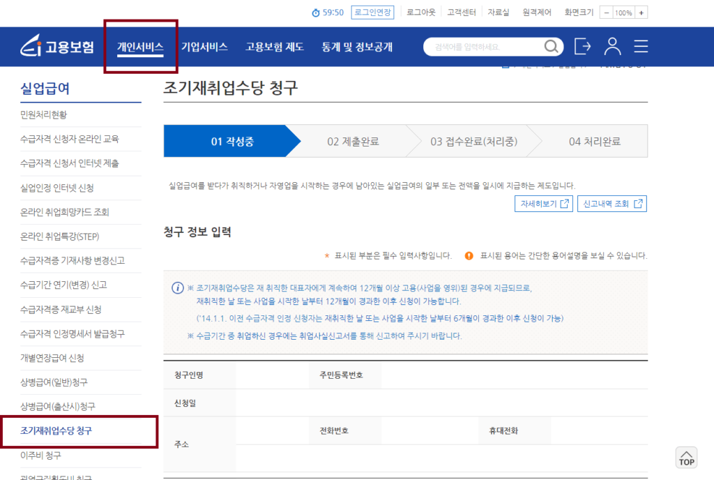Open the search with the magnifier icon
The width and height of the screenshot is (714, 480).
(551, 47)
